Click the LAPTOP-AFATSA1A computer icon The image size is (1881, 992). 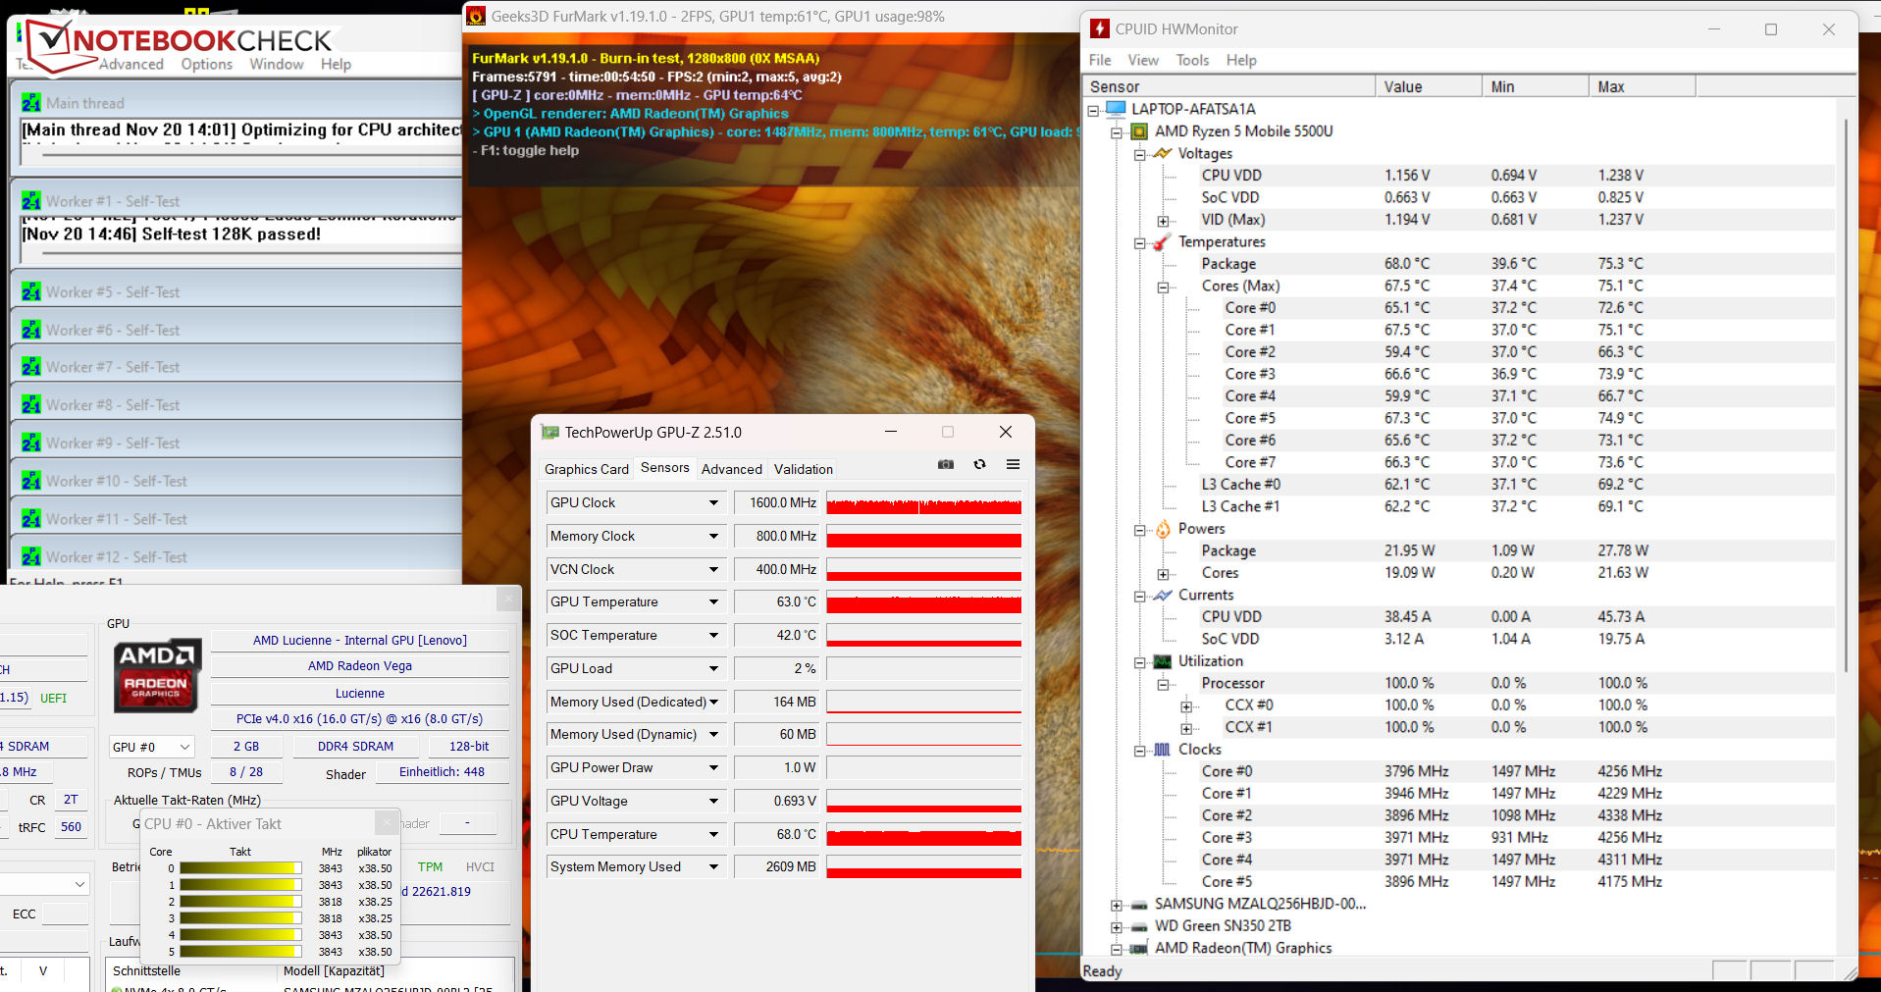[x=1116, y=108]
